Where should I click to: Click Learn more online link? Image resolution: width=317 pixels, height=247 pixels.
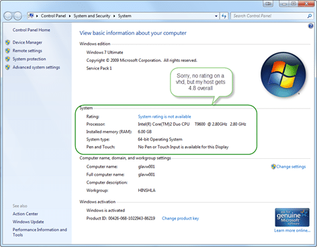coord(292,230)
